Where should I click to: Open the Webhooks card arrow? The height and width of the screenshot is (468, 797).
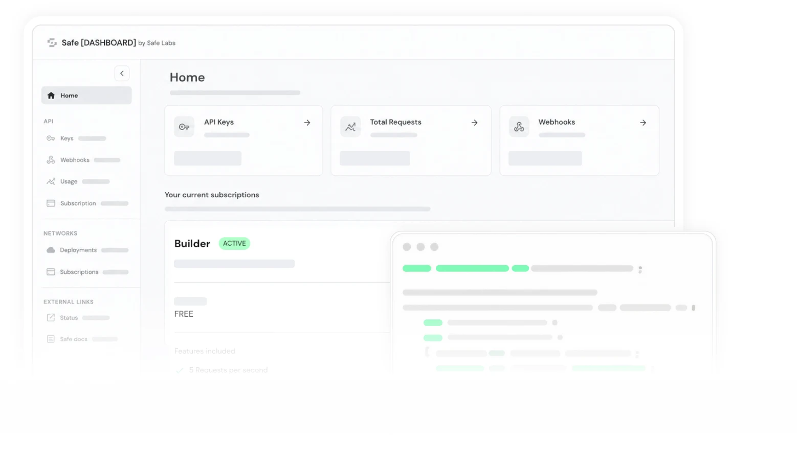click(x=643, y=123)
